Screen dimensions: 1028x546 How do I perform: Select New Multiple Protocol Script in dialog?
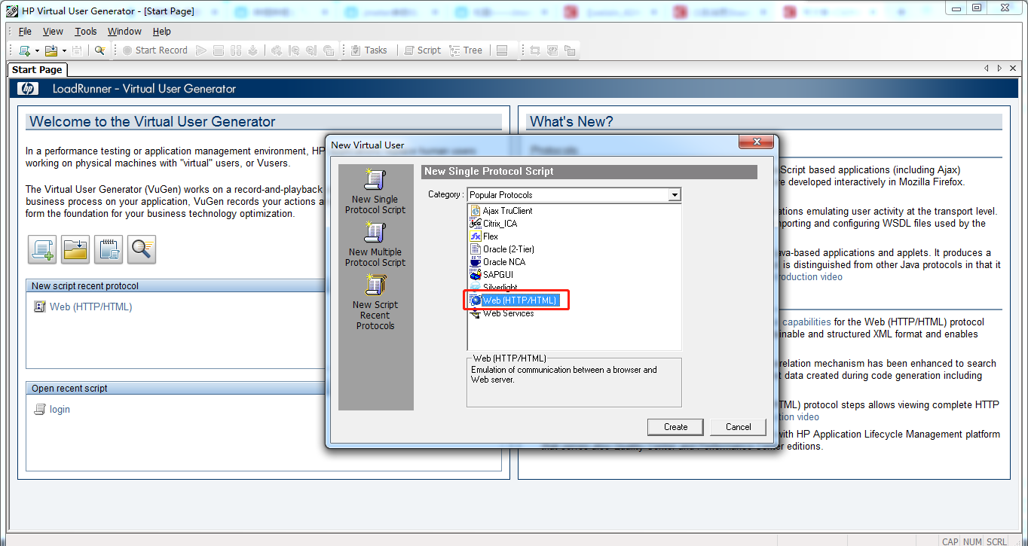[375, 244]
